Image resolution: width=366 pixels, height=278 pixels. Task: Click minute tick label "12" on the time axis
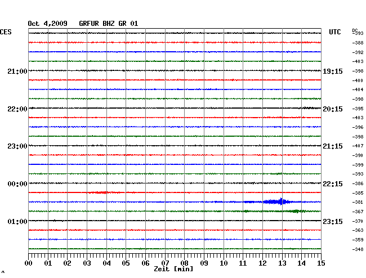pos(262,263)
